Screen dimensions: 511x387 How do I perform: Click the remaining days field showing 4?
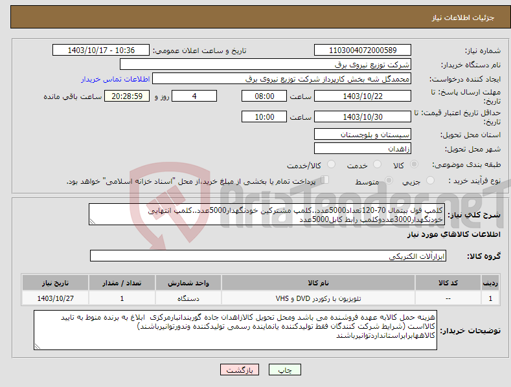click(194, 96)
